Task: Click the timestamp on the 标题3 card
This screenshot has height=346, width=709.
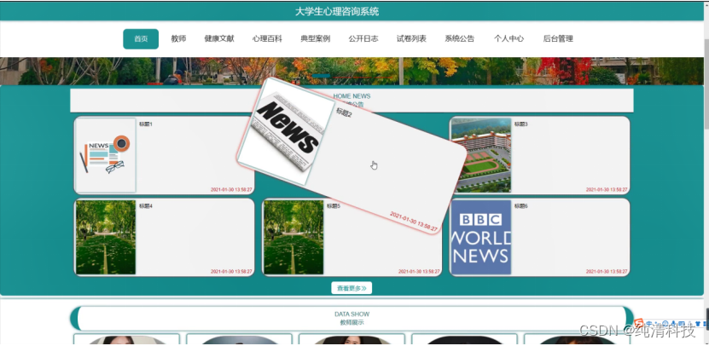Action: pyautogui.click(x=607, y=190)
